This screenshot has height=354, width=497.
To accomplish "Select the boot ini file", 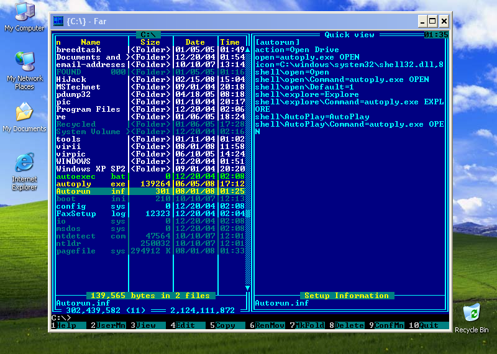I will pyautogui.click(x=150, y=199).
